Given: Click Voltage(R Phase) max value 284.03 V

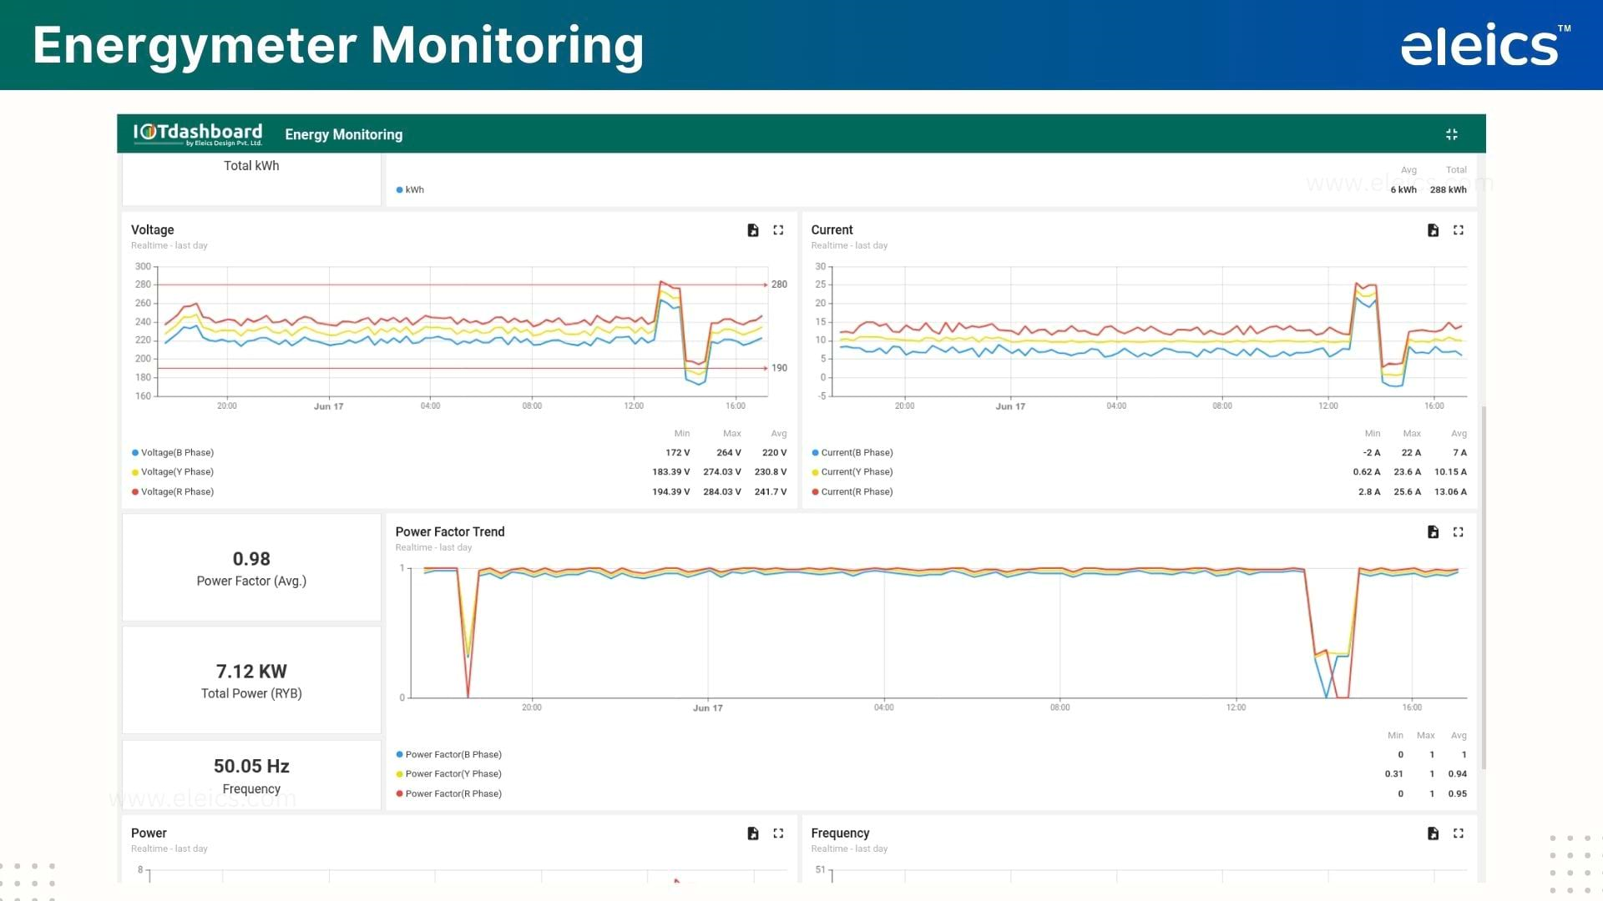Looking at the screenshot, I should pos(722,492).
